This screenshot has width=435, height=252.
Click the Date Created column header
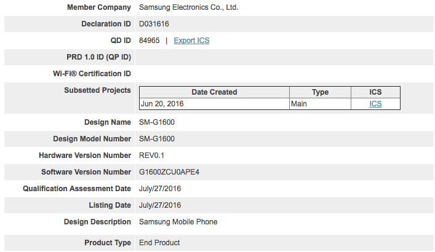point(214,92)
